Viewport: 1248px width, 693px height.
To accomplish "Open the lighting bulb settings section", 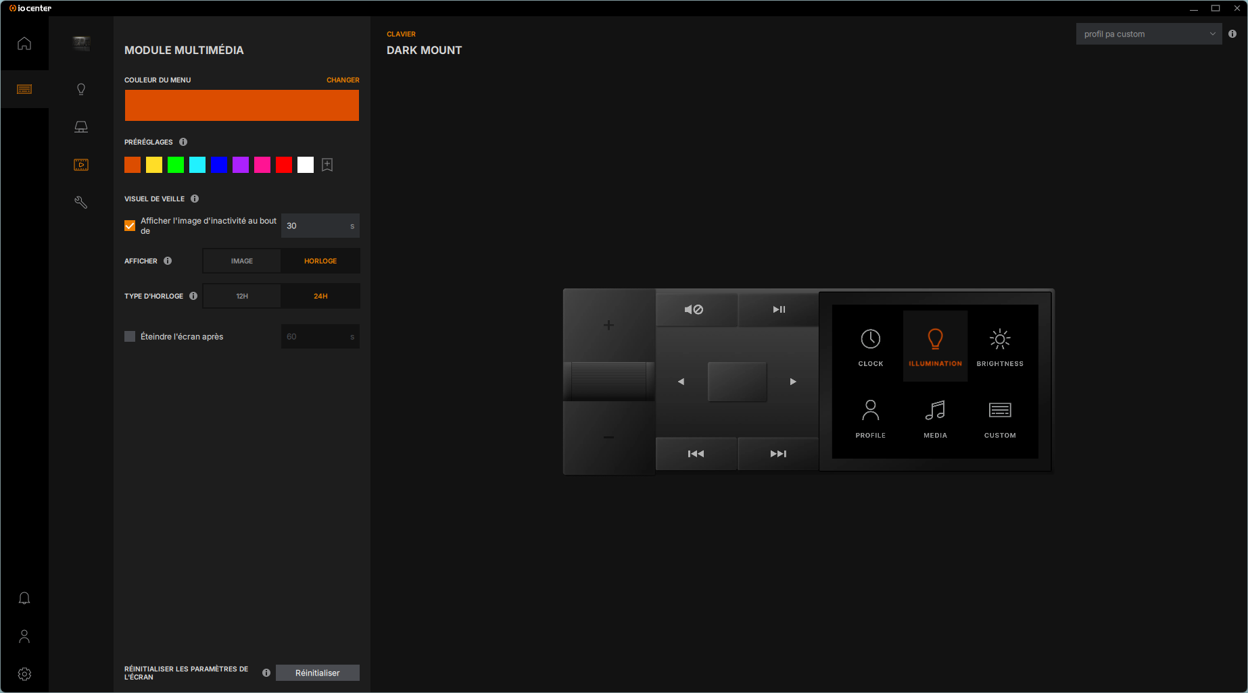I will click(81, 89).
